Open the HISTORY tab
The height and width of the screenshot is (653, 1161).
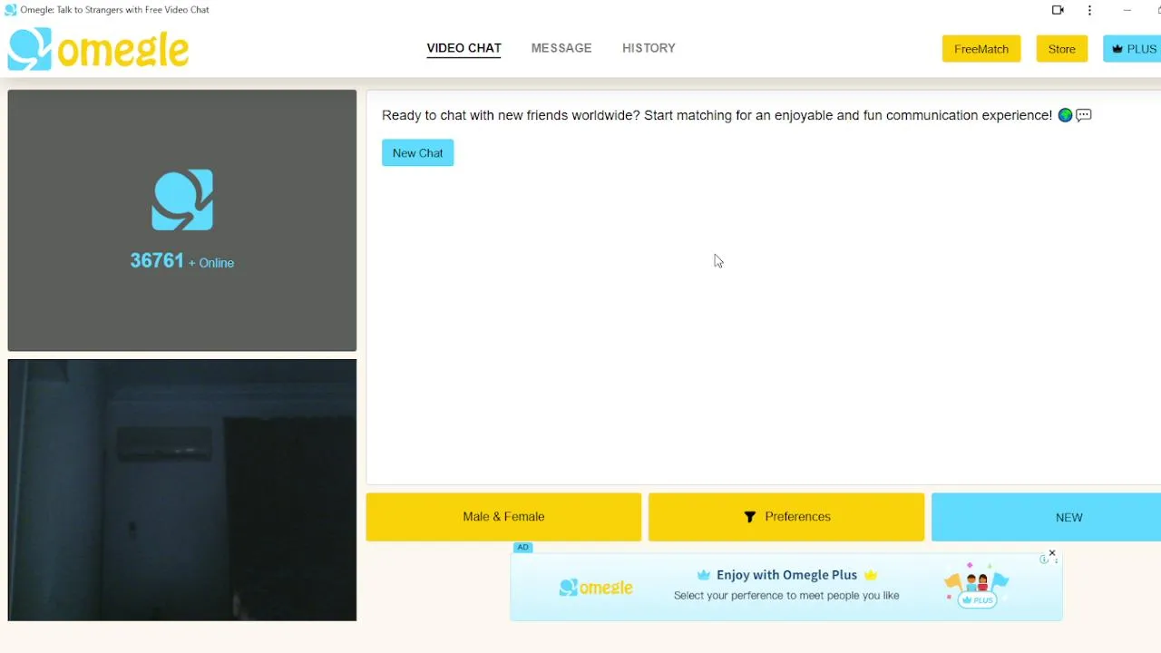click(649, 48)
